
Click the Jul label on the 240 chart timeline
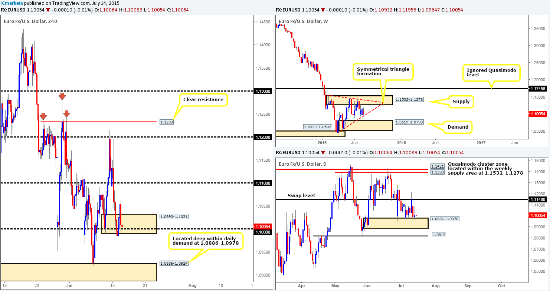click(x=69, y=286)
